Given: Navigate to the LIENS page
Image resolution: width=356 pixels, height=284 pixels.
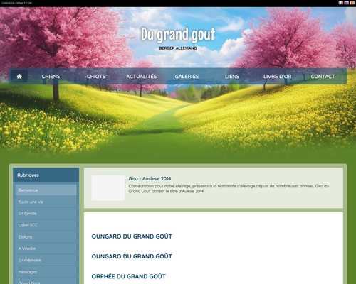Looking at the screenshot, I should [x=232, y=77].
